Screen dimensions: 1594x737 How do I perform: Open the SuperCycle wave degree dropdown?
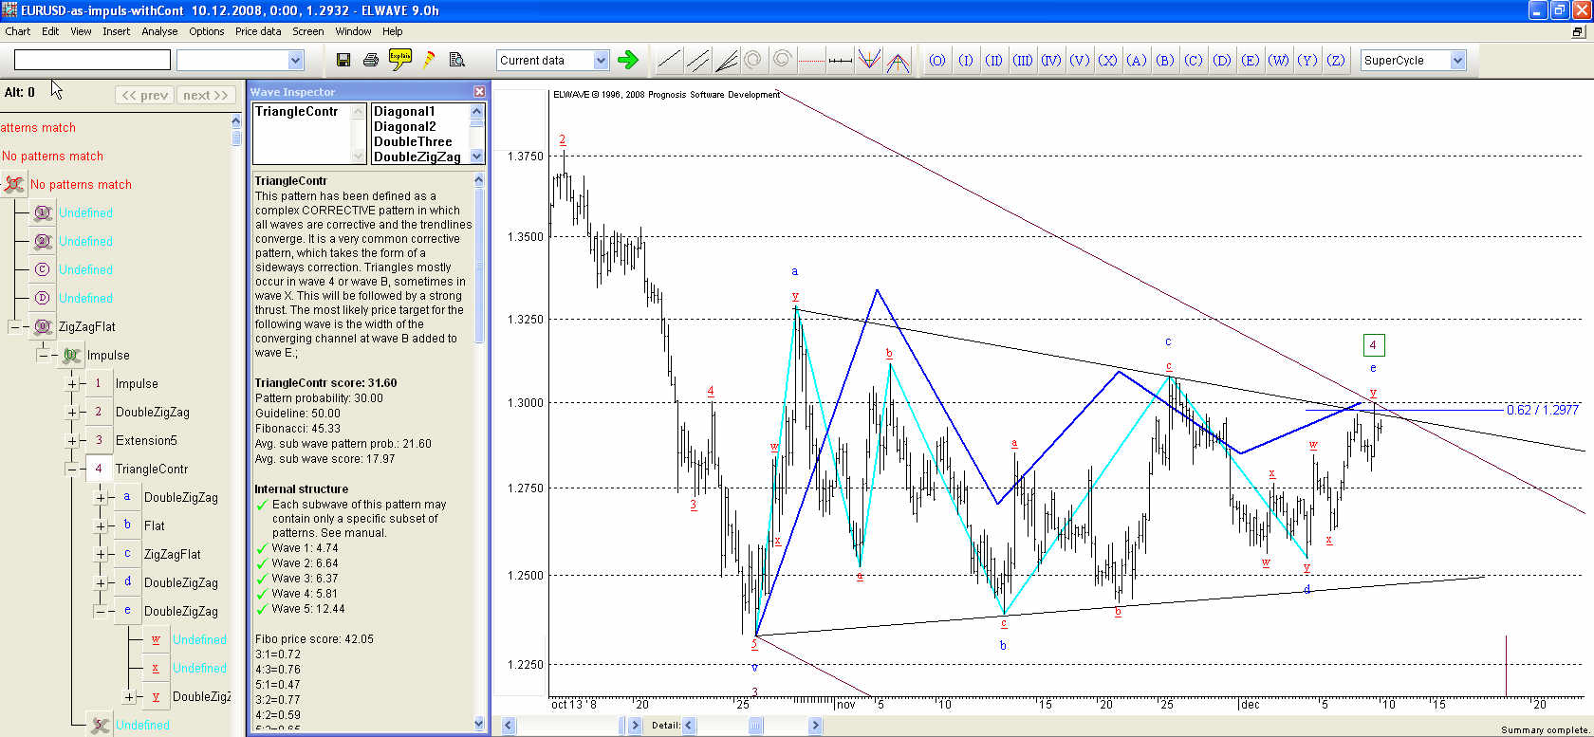tap(1458, 60)
